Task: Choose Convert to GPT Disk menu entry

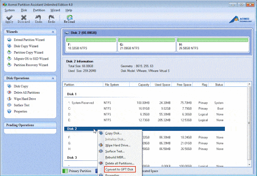Action: tap(120, 169)
